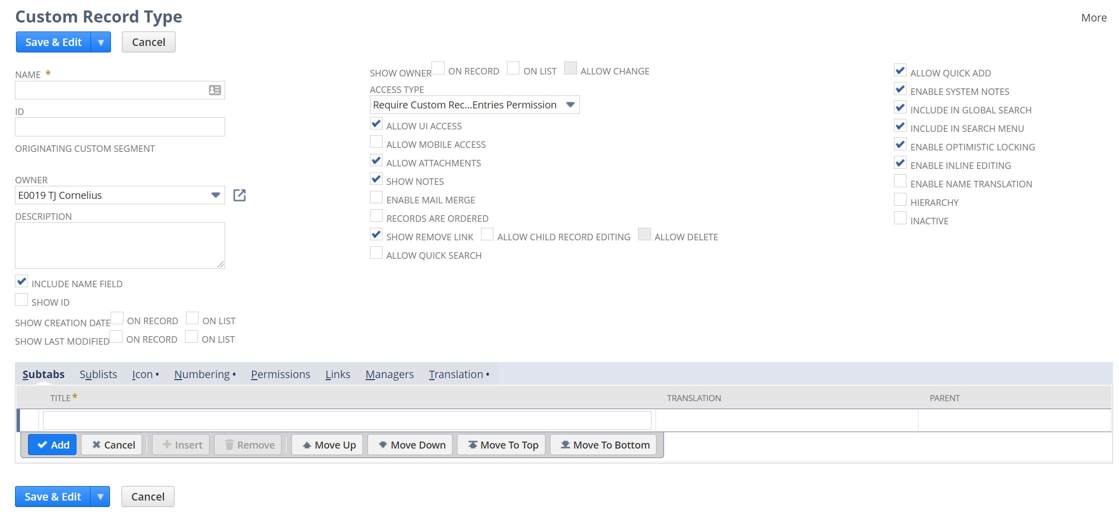The width and height of the screenshot is (1119, 519).
Task: Toggle Allow Quick Add checkbox
Action: (x=900, y=70)
